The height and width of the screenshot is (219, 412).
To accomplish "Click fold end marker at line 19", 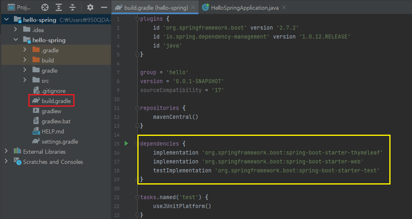I will coord(137,179).
